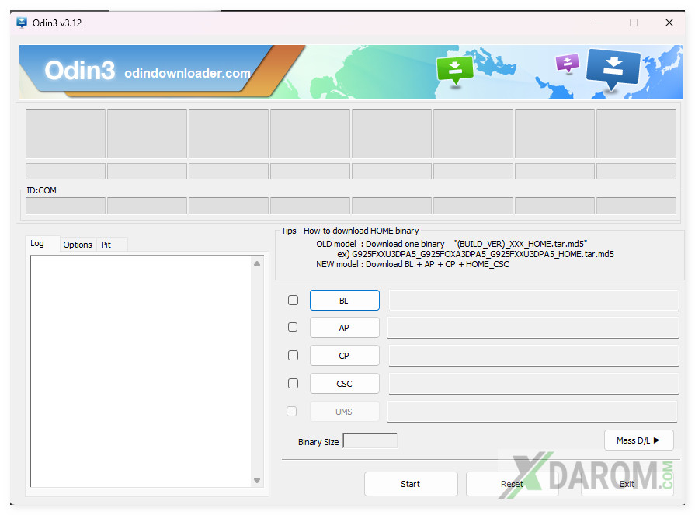Toggle the CP checkbox
This screenshot has width=695, height=515.
click(x=293, y=356)
